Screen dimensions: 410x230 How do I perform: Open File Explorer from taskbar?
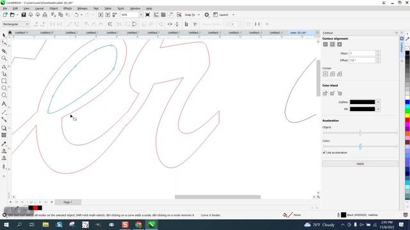click(x=45, y=224)
